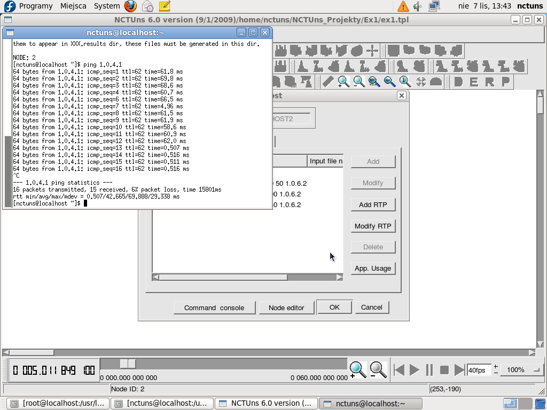This screenshot has height=410, width=547.
Task: Click the zoom-out magnifier beside the toolbar zoom-in
Action: (x=359, y=82)
